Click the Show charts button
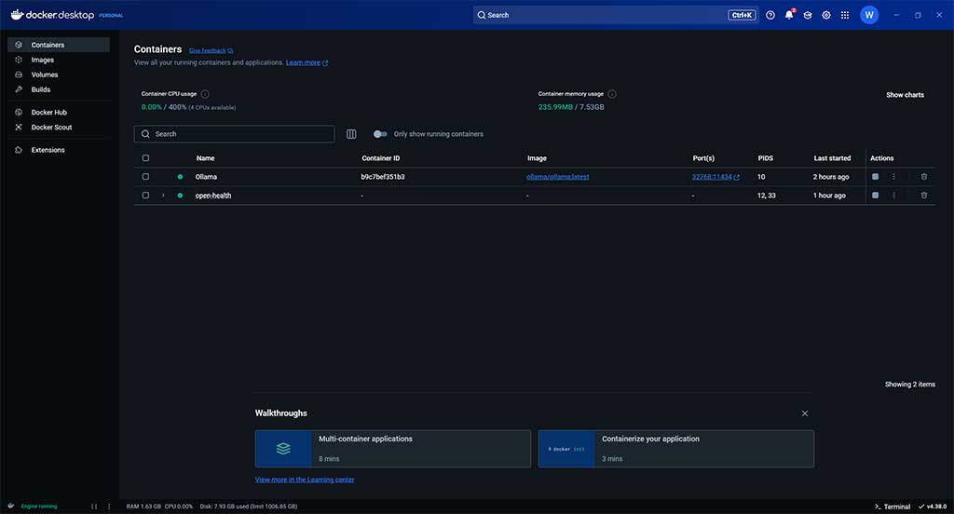The width and height of the screenshot is (954, 514). 905,95
